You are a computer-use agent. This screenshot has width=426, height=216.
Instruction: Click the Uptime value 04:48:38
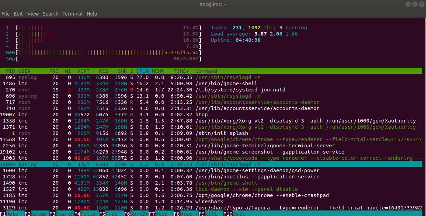pyautogui.click(x=248, y=40)
